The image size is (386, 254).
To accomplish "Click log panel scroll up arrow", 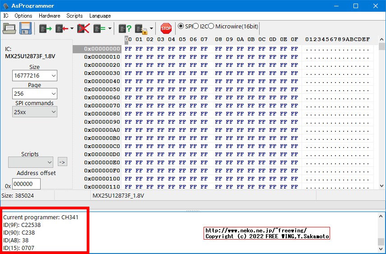I will [x=381, y=216].
